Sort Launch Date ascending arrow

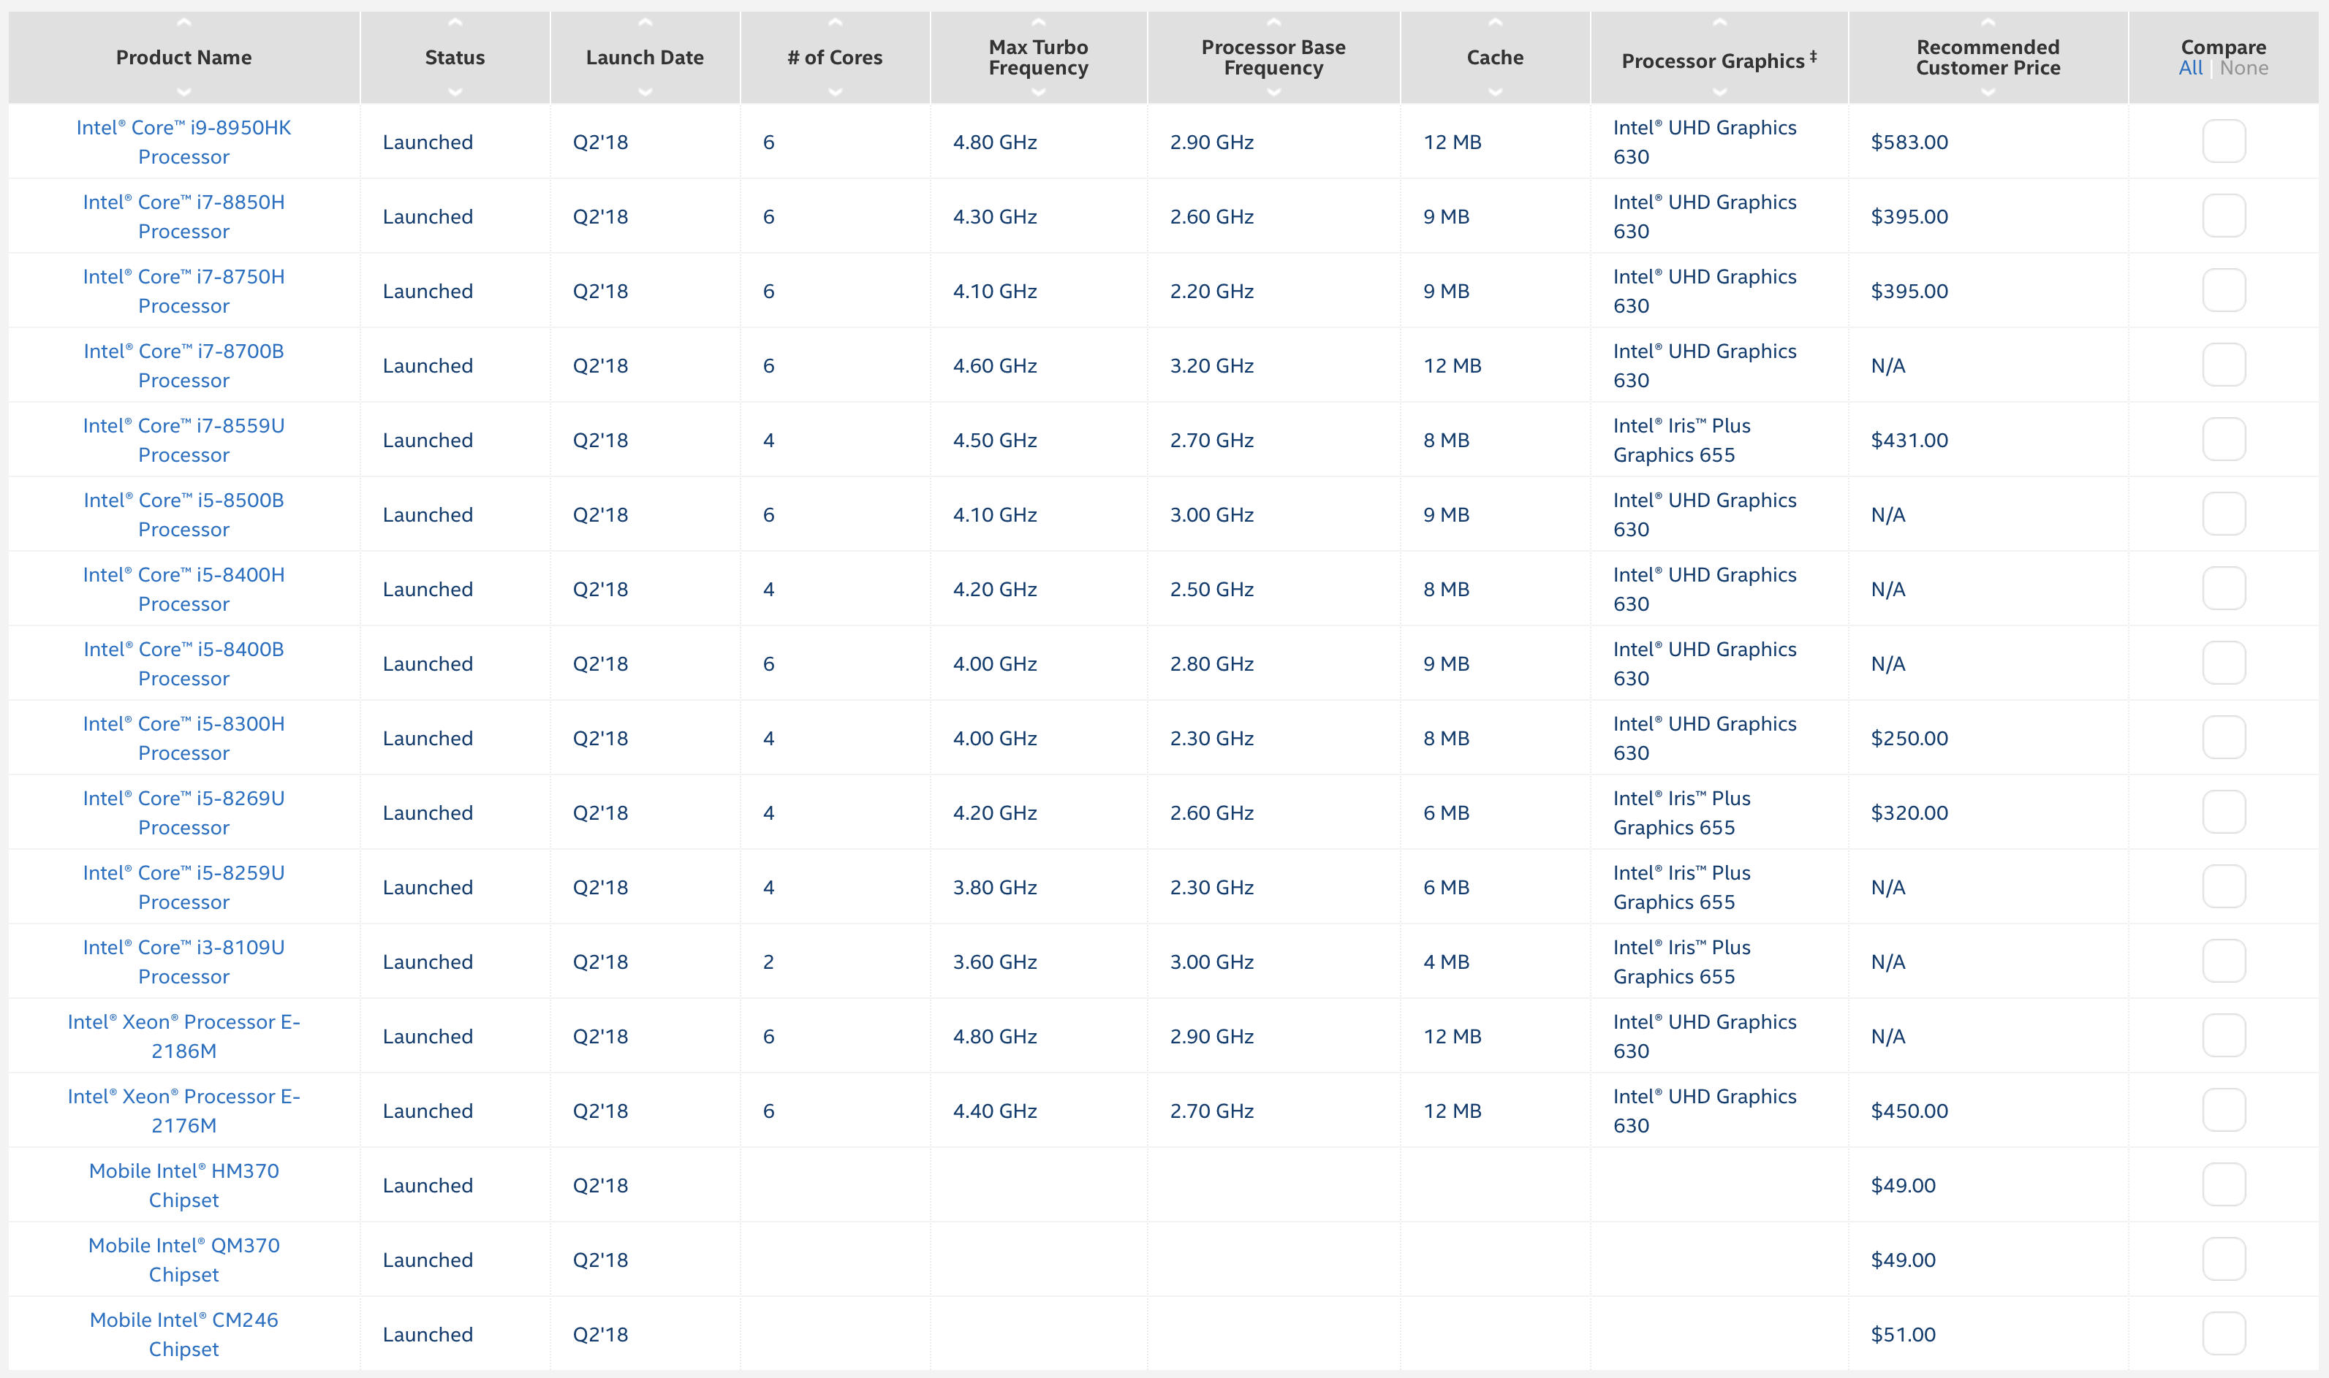point(645,23)
